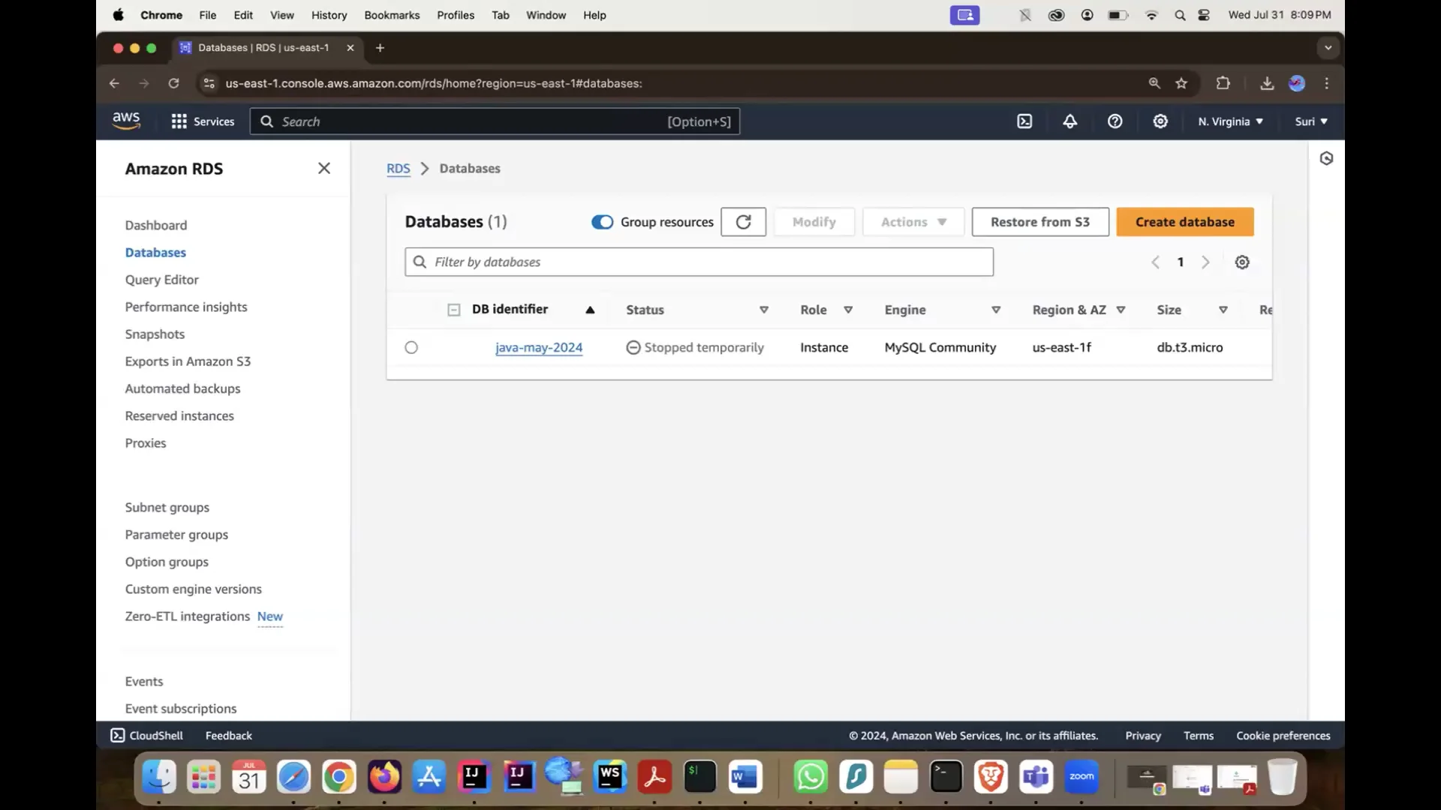
Task: Open the CloudShell terminal icon in header
Action: pos(1024,121)
